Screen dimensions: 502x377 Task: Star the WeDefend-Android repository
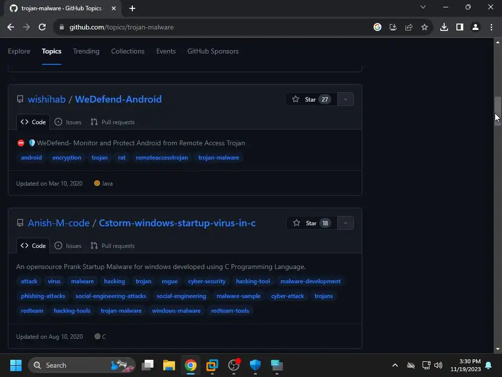click(311, 99)
